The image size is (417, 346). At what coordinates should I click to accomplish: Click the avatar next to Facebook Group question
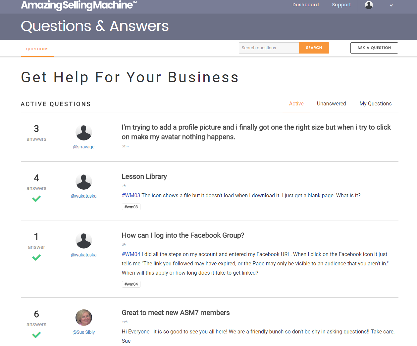tap(84, 241)
